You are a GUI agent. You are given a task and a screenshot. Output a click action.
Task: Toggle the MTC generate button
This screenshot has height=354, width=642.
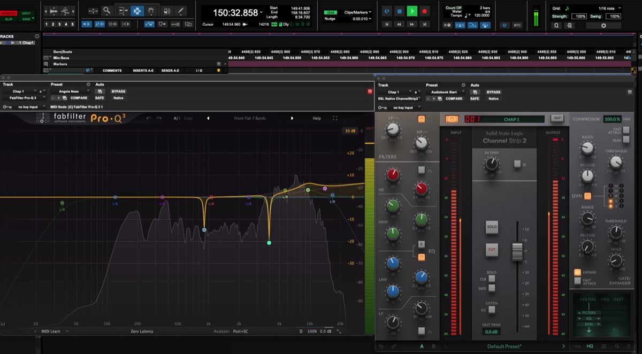click(517, 25)
